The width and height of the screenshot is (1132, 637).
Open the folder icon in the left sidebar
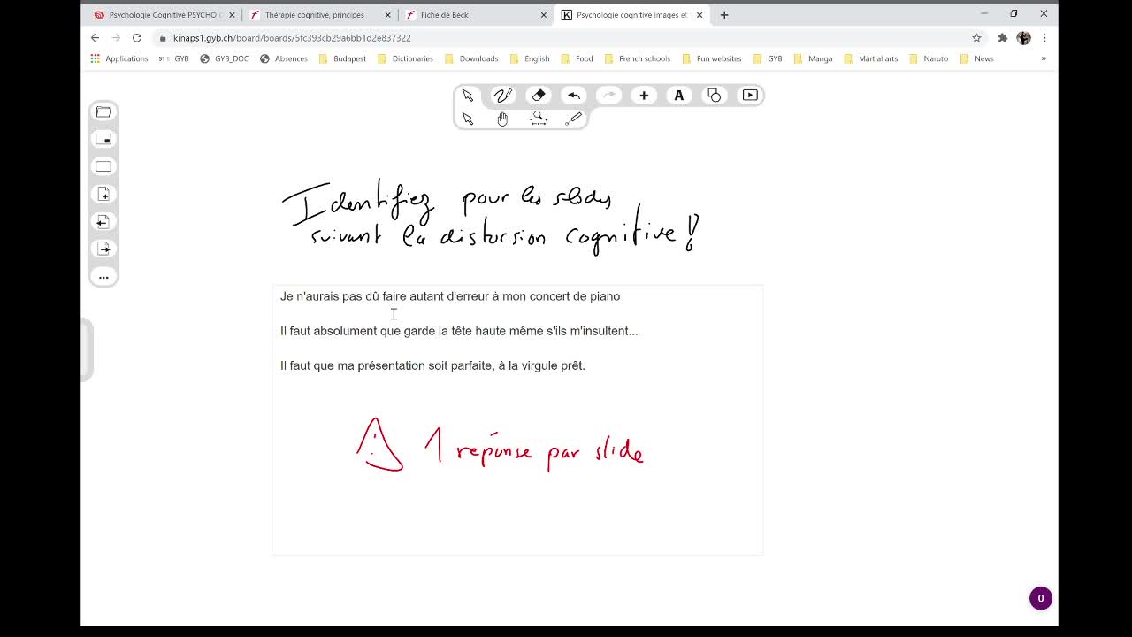tap(103, 111)
